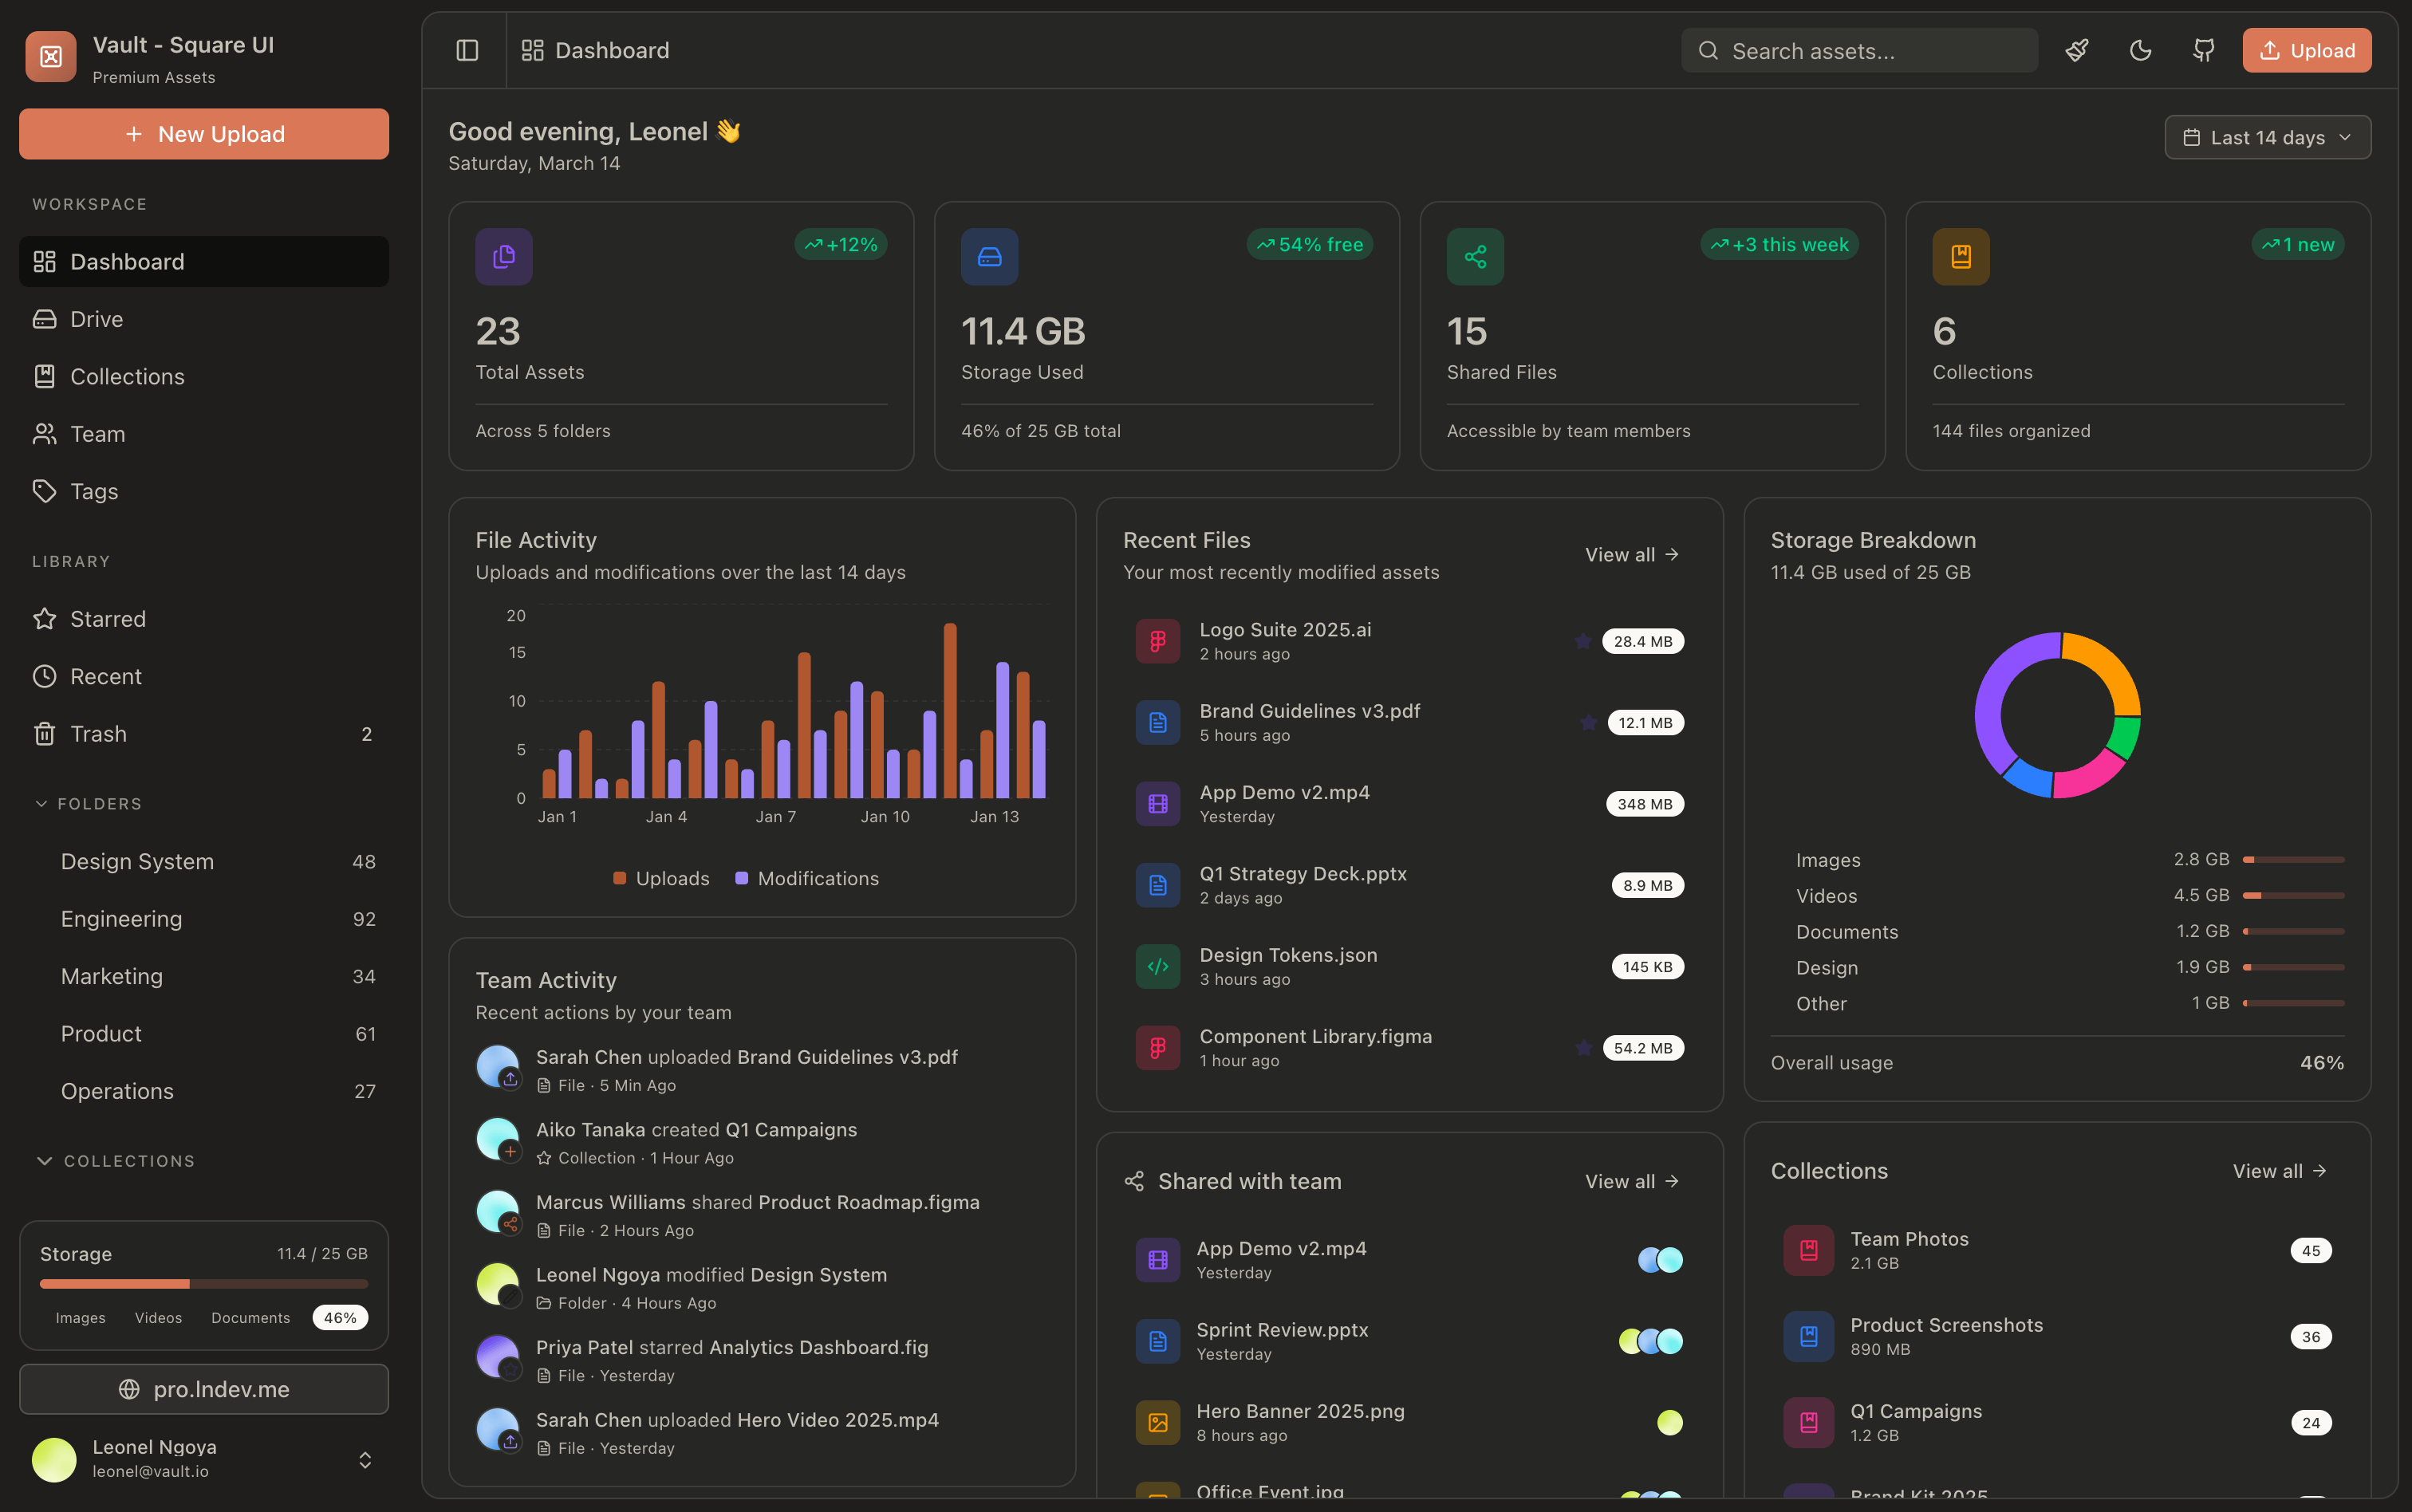Collapse the Folders section chevron
2412x1512 pixels.
(x=41, y=803)
